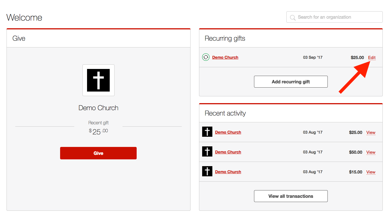
Task: Click the cross icon beside the $15.00 transaction
Action: coord(207,172)
